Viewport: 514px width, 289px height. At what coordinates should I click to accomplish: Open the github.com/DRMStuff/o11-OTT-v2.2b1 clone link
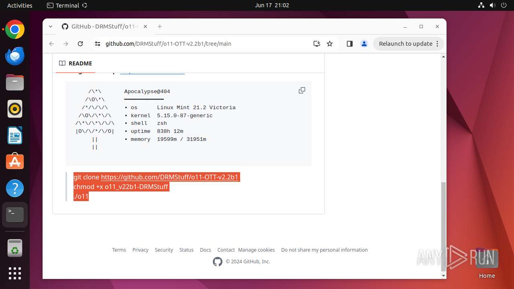(x=169, y=177)
